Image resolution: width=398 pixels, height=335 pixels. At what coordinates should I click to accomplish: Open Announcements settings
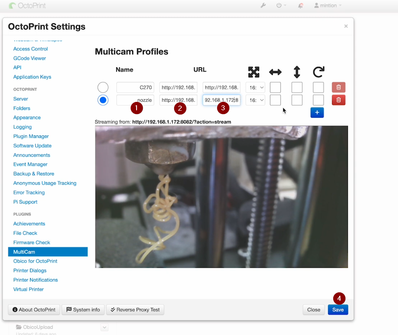click(x=32, y=155)
